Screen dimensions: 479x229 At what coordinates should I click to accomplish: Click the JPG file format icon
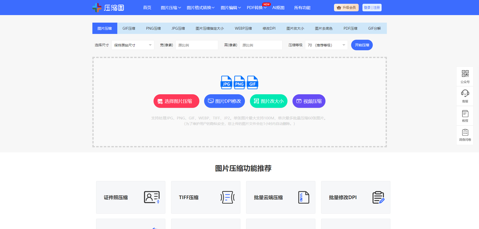226,82
